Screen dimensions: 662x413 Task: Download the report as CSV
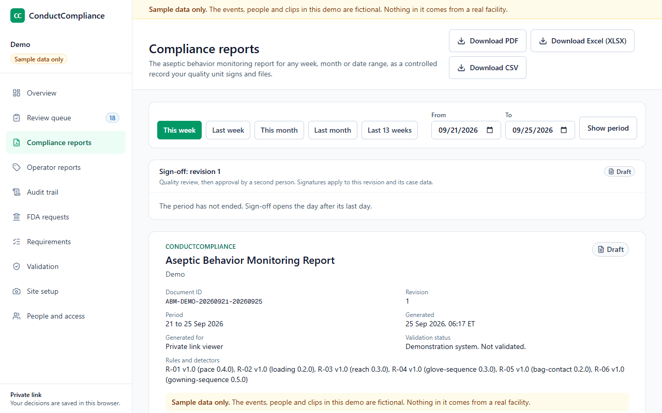pyautogui.click(x=488, y=68)
